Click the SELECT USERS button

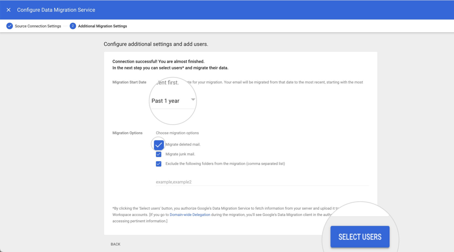click(360, 236)
